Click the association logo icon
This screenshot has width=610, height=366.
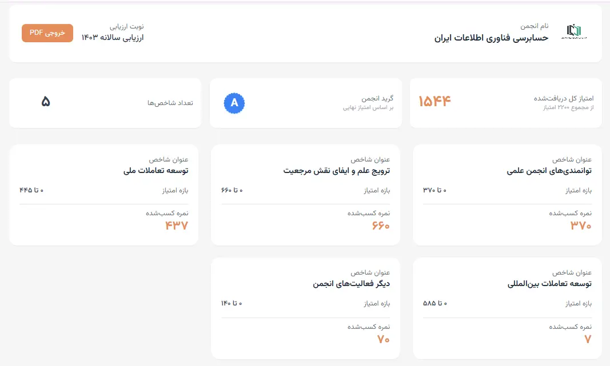point(574,31)
